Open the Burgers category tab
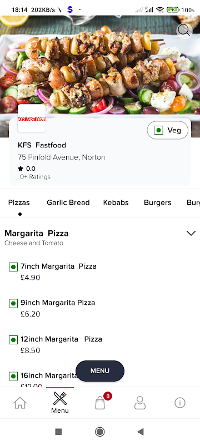The width and height of the screenshot is (200, 445). coord(158,202)
